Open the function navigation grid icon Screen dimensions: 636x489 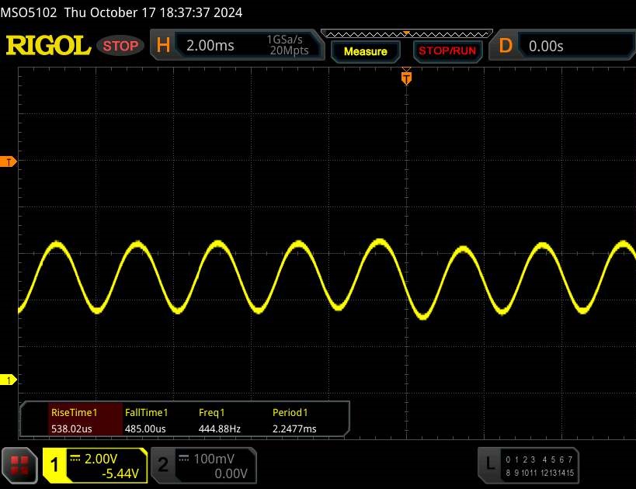(x=19, y=465)
